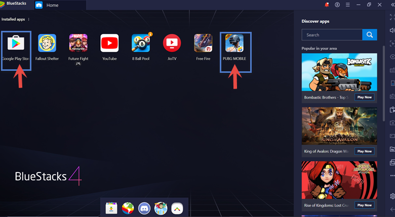
Task: Open settings gear in side toolbar
Action: click(x=392, y=196)
